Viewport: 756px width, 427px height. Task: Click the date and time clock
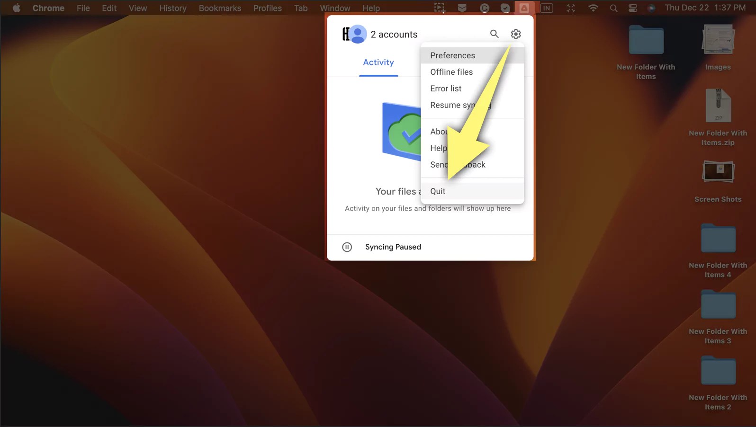point(705,8)
